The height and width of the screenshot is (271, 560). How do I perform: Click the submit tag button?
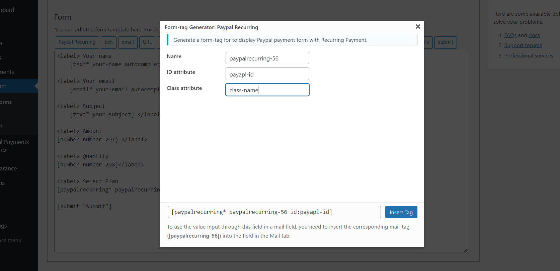pyautogui.click(x=445, y=42)
